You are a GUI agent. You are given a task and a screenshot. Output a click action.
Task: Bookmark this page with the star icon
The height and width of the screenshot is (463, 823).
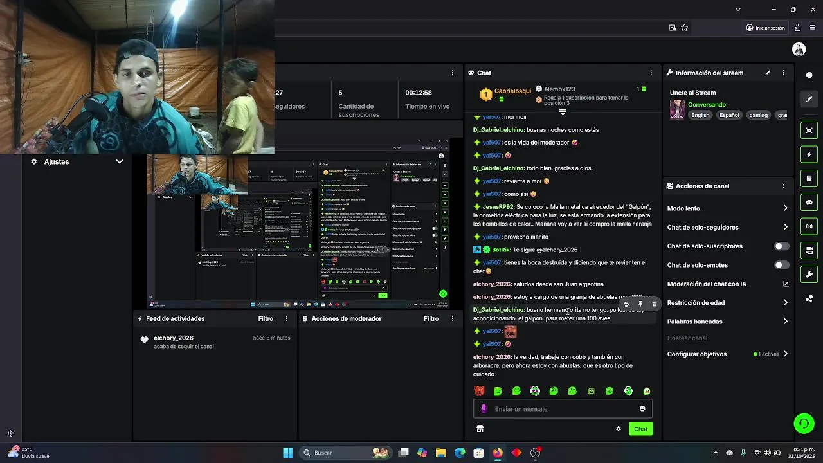pyautogui.click(x=685, y=28)
